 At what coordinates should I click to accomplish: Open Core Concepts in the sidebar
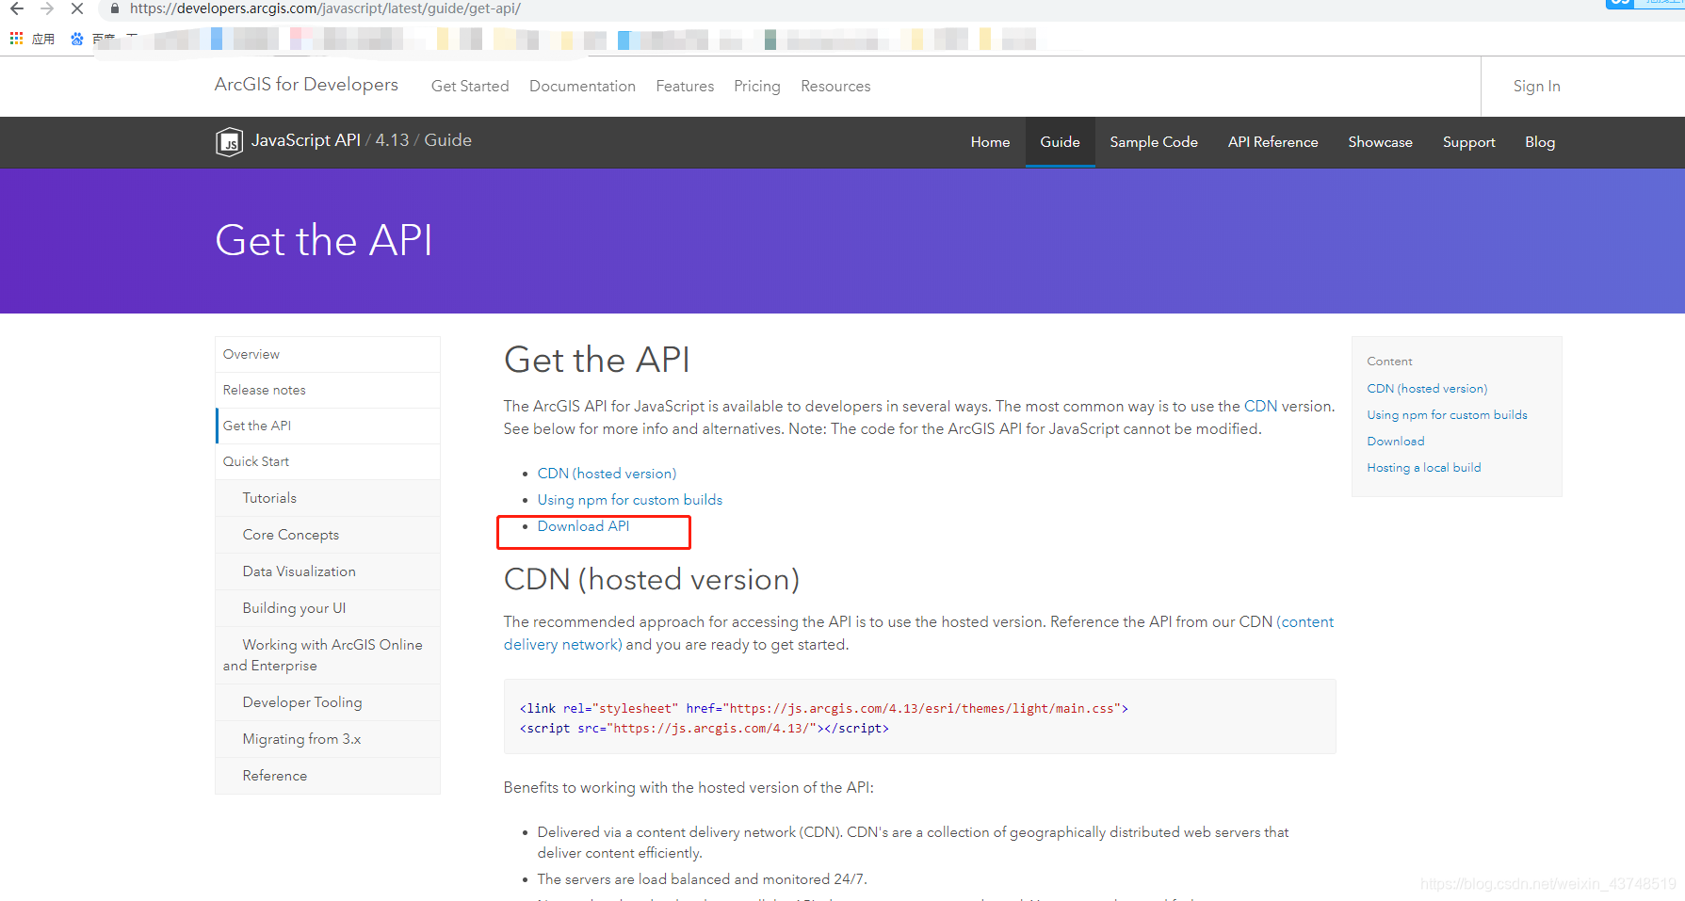click(x=328, y=535)
